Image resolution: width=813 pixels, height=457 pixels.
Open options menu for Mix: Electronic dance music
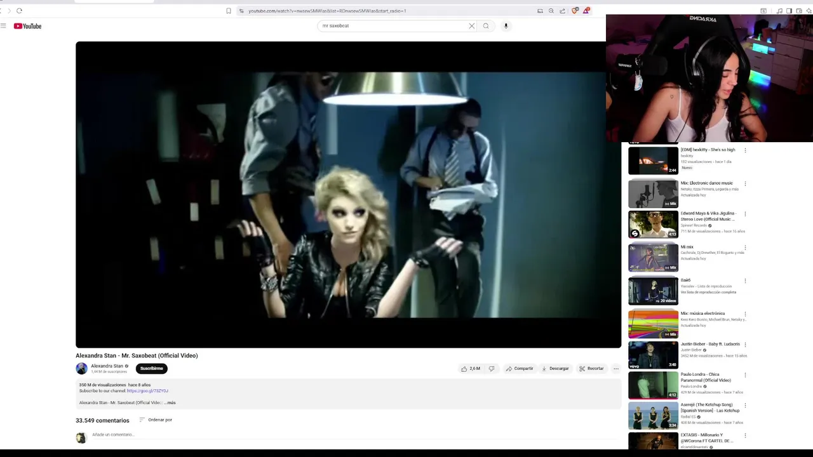pyautogui.click(x=745, y=183)
